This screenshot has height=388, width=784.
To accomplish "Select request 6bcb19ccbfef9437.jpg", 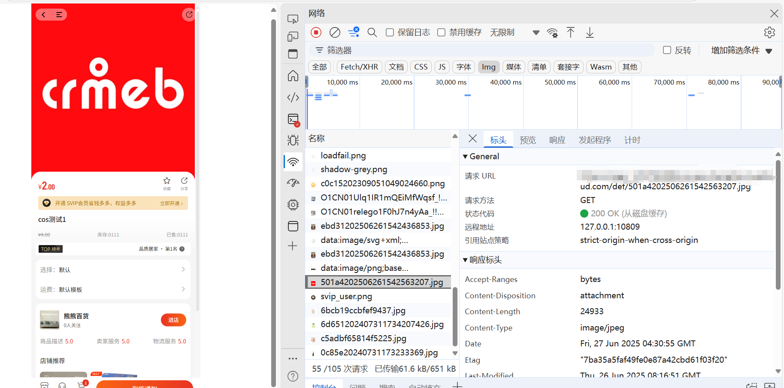I will click(x=378, y=310).
